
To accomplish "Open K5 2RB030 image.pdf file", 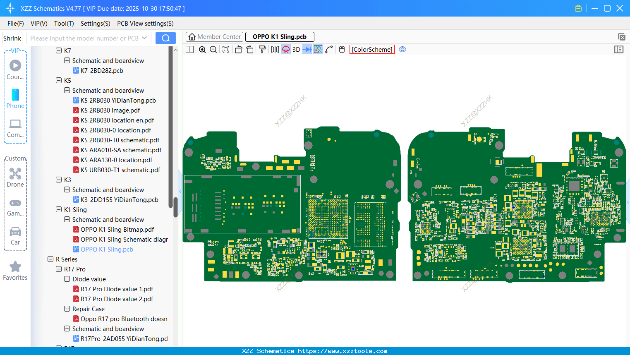I will coord(110,110).
